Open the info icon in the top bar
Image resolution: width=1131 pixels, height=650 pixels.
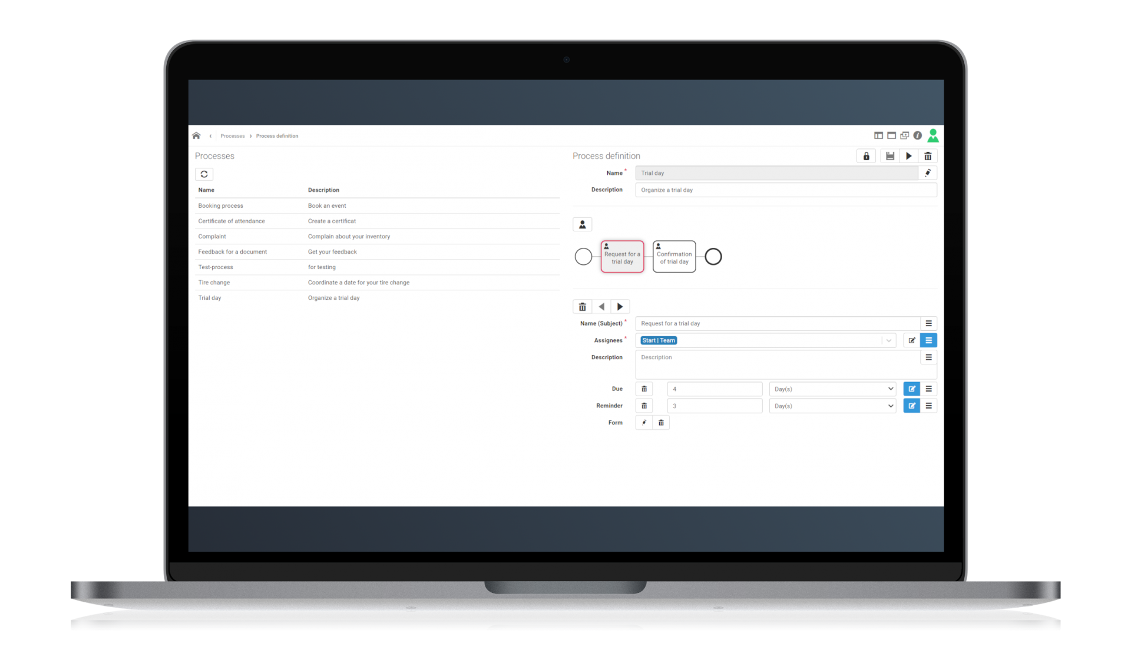pyautogui.click(x=918, y=136)
